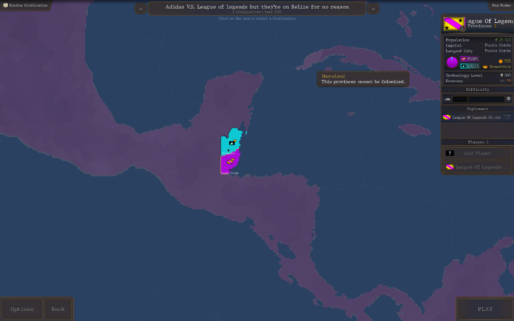Click the League Of Legends flag in the civilization panel
514x321 pixels.
454,24
